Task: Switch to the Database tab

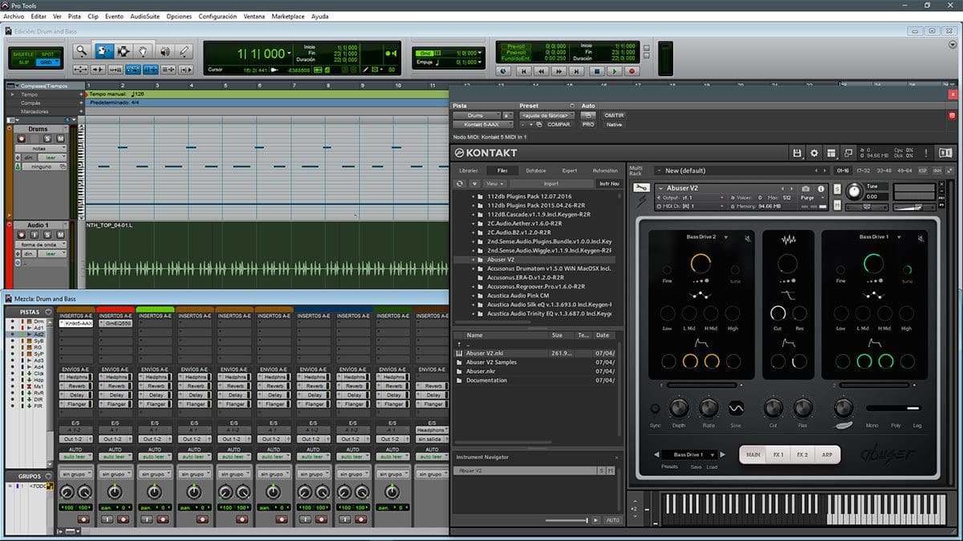Action: coord(535,171)
